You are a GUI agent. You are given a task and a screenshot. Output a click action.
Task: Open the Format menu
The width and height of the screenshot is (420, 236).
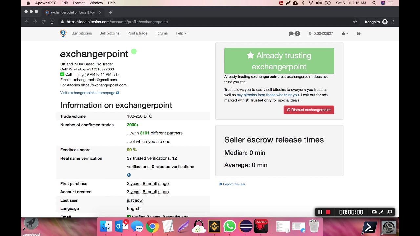(79, 3)
